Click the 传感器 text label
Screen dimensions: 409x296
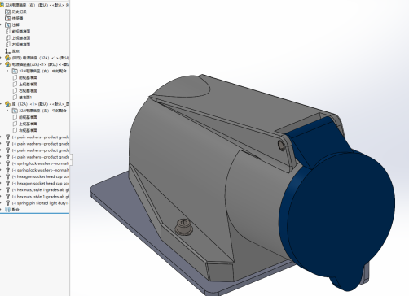click(x=17, y=18)
